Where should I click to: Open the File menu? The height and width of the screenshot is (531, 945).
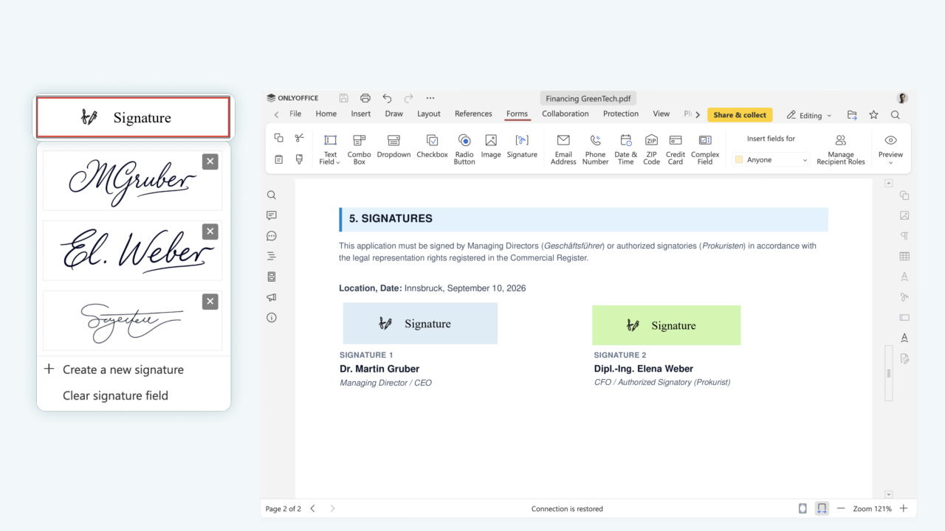pos(295,114)
